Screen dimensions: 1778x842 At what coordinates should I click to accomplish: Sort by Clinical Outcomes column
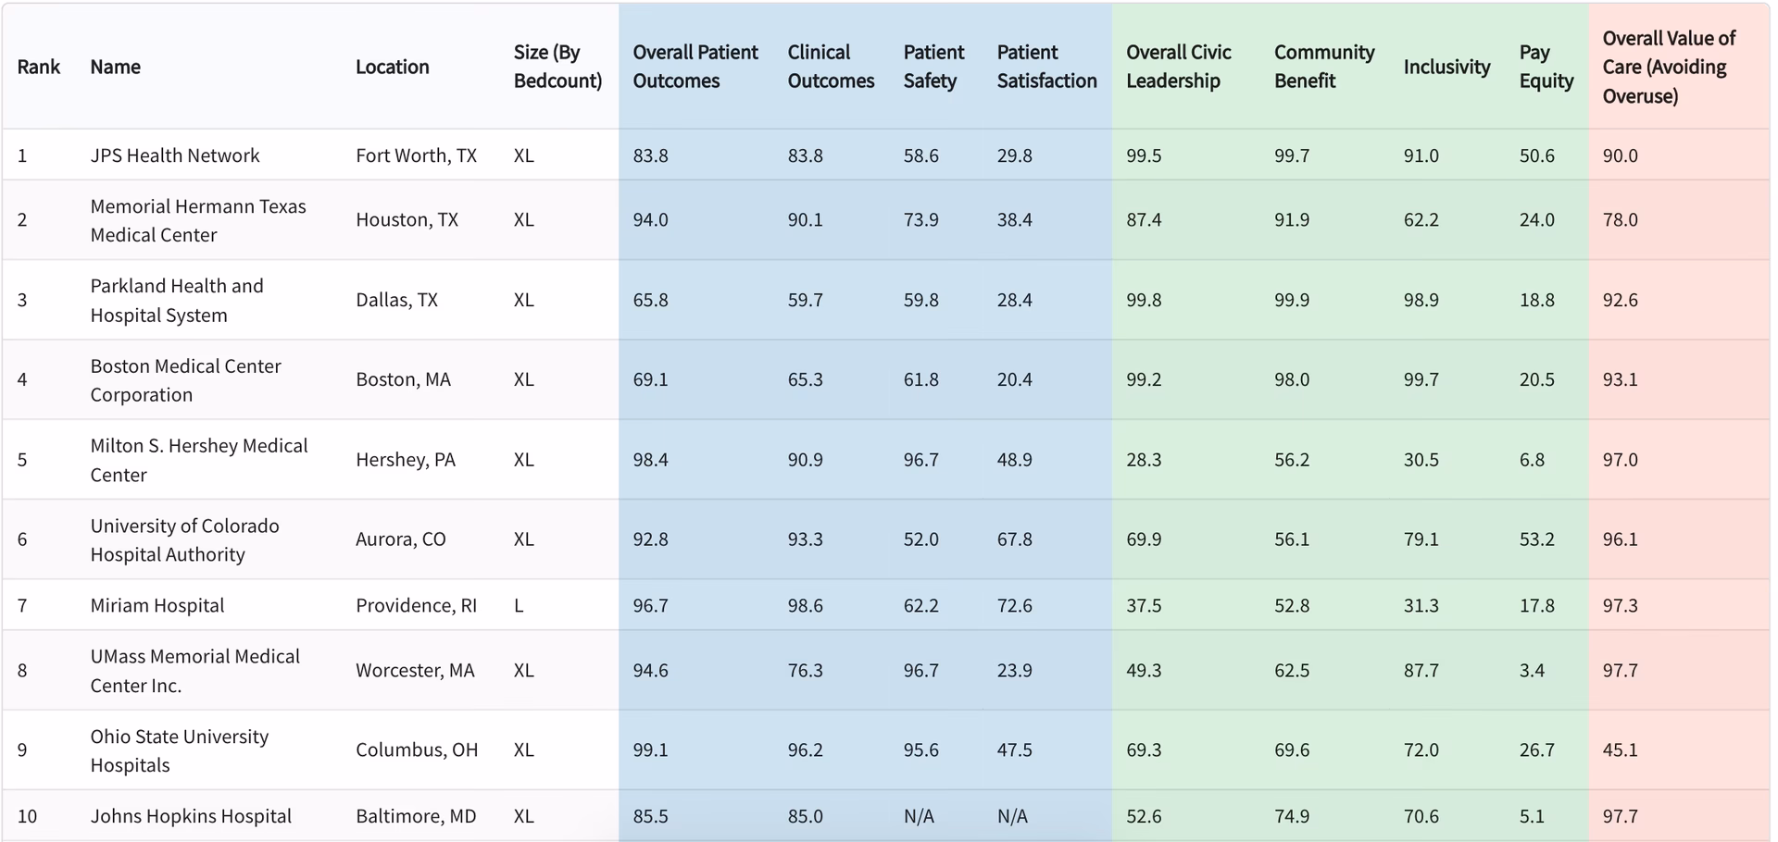[830, 67]
